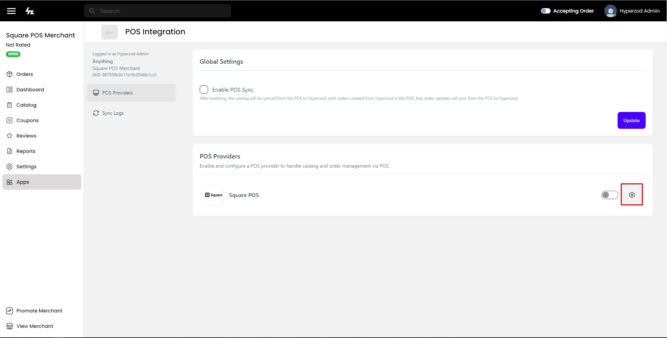The width and height of the screenshot is (667, 338).
Task: Open the View Merchant link
Action: pos(42,326)
